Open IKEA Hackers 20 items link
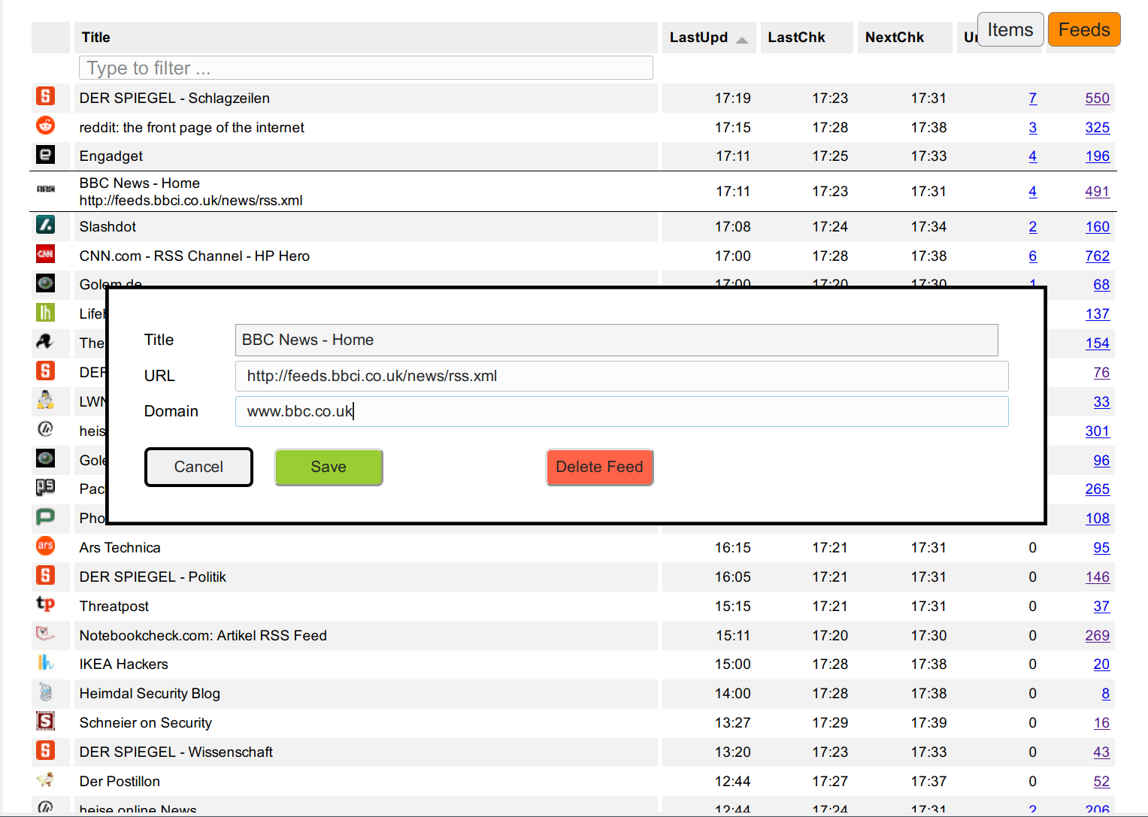The width and height of the screenshot is (1148, 817). (x=1101, y=664)
